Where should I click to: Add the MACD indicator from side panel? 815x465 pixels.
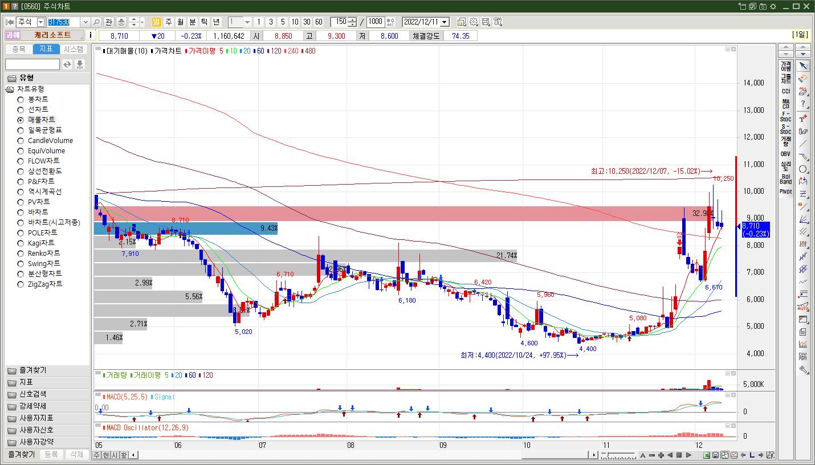786,104
